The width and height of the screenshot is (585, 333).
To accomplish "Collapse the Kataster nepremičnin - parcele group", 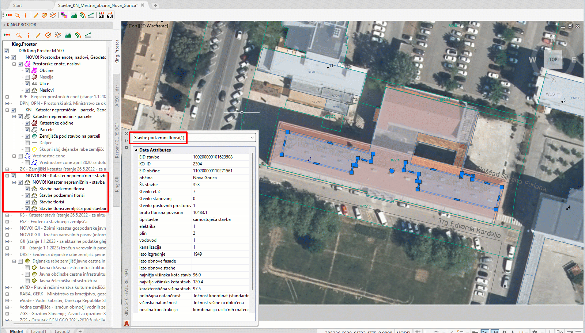I will coord(14,116).
